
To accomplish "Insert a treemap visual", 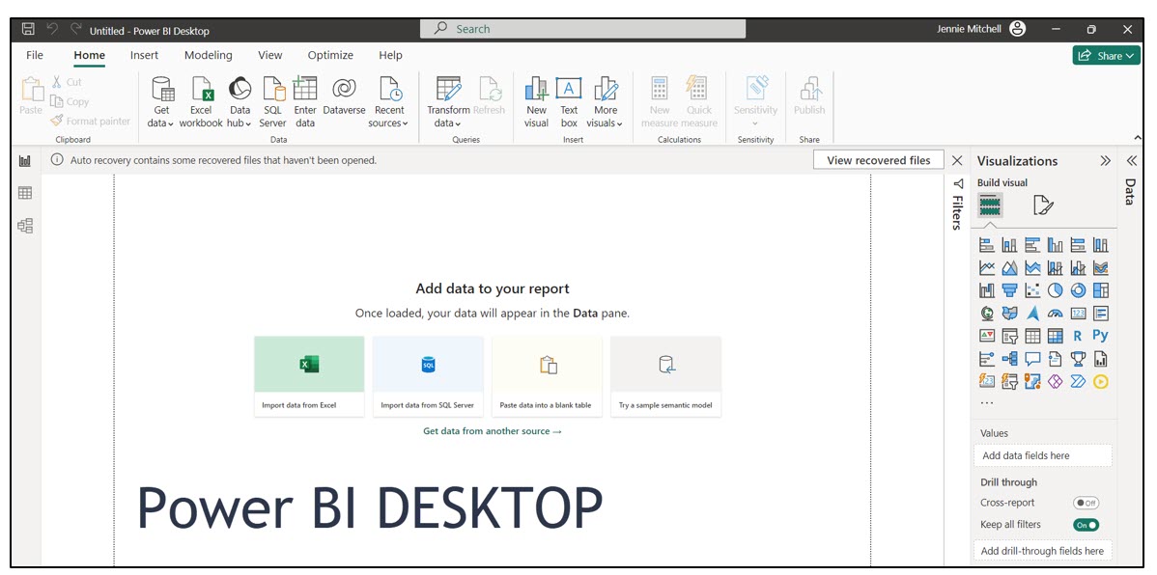I will click(1101, 290).
